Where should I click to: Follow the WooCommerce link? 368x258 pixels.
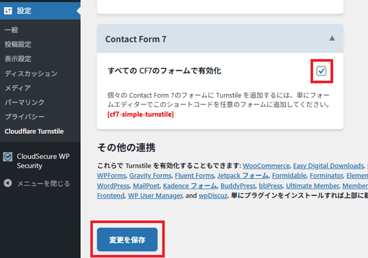point(266,166)
